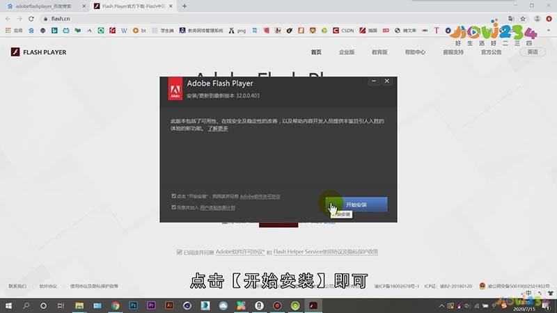Open 客服支持 in site navigation
557x313 pixels.
(453, 52)
